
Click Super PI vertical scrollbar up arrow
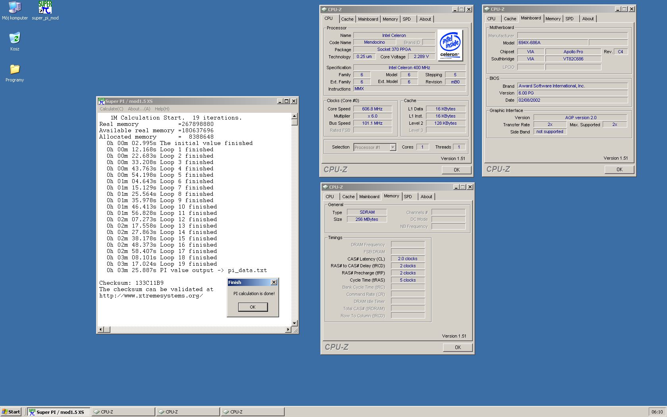(x=295, y=116)
